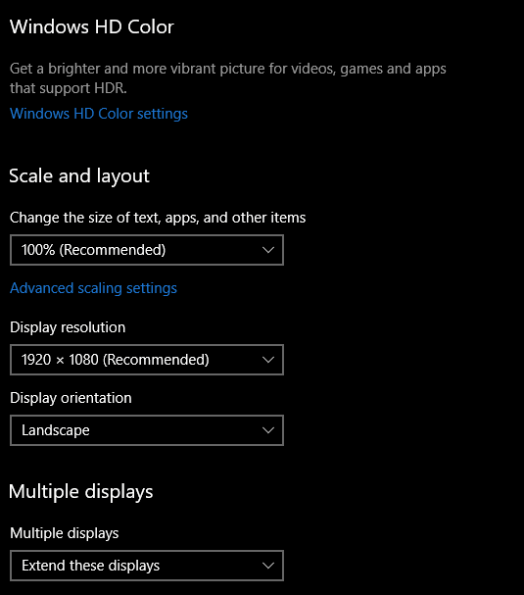Click the chevron arrow on the Landscape dropdown

coord(268,430)
